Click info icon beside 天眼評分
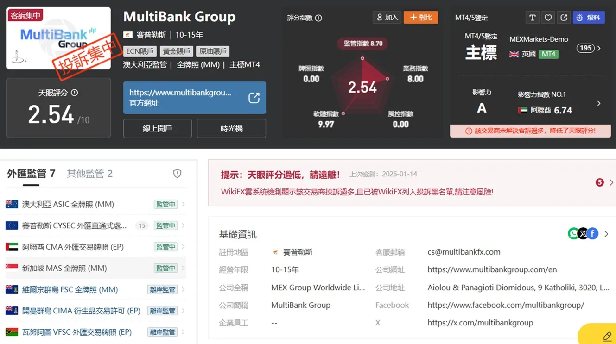Screen dimensions: 616x344 point(74,93)
